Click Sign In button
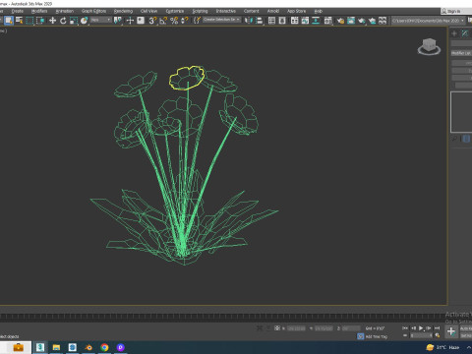 (x=453, y=11)
